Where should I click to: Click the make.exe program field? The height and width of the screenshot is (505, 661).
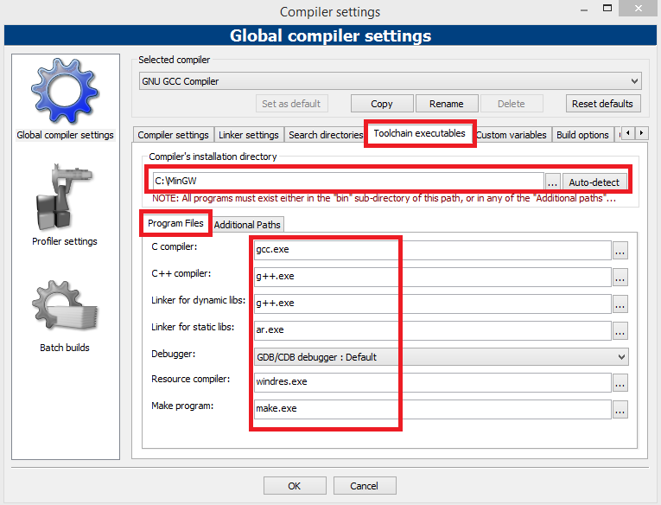pyautogui.click(x=433, y=409)
